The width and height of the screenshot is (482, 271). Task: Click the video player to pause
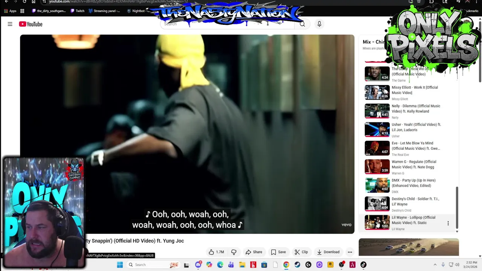point(187,134)
